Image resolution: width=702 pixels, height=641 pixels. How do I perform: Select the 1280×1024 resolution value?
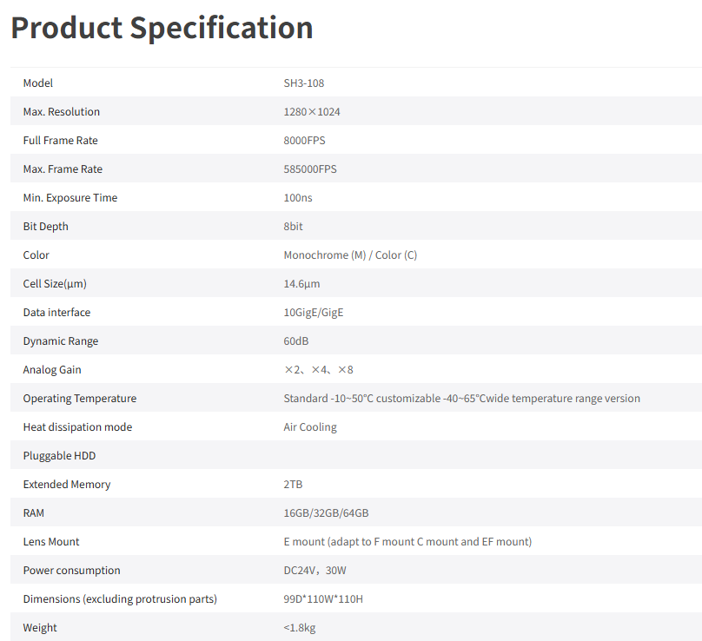point(312,112)
